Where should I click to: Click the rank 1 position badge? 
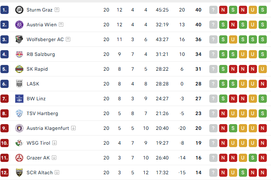pos(5,10)
